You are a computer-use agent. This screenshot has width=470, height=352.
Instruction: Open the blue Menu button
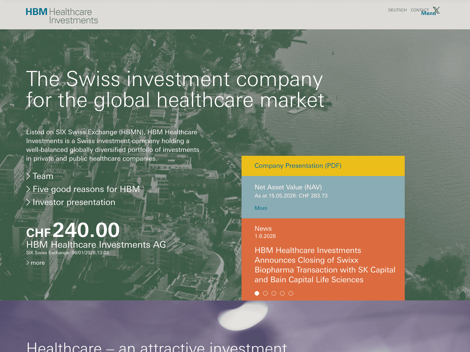click(428, 13)
